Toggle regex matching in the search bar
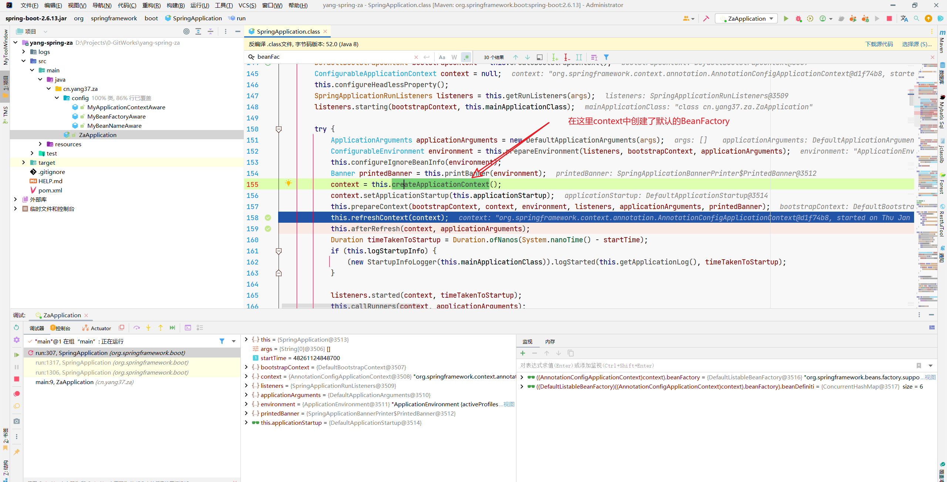The width and height of the screenshot is (947, 482). click(466, 57)
